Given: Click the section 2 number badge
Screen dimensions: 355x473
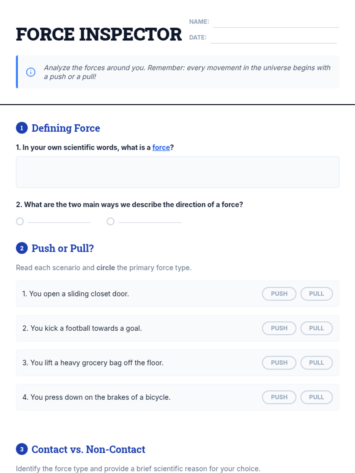Looking at the screenshot, I should [22, 248].
